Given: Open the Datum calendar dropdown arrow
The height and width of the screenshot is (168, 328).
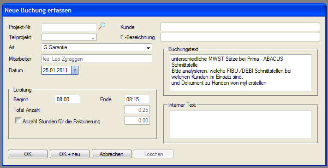Looking at the screenshot, I should [75, 70].
